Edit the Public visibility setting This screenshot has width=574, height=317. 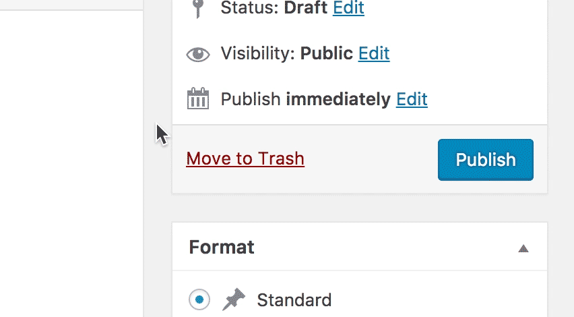[x=374, y=53]
